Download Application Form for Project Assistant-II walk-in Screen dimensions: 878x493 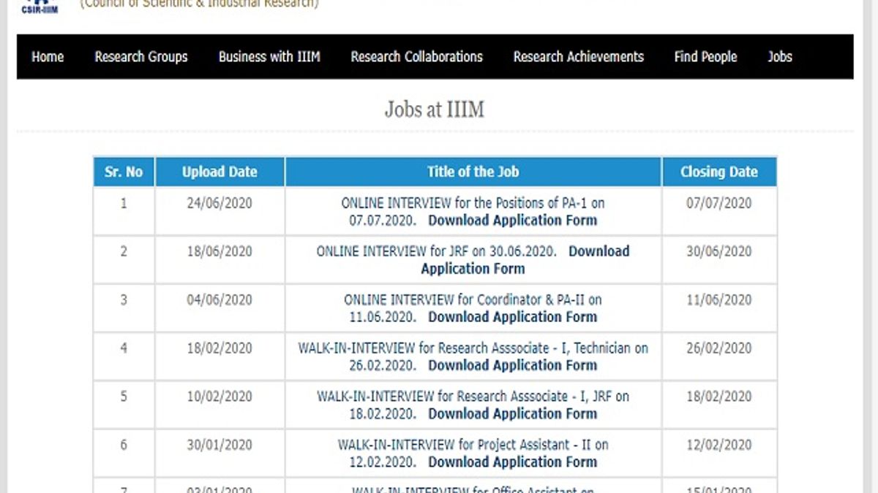(512, 461)
